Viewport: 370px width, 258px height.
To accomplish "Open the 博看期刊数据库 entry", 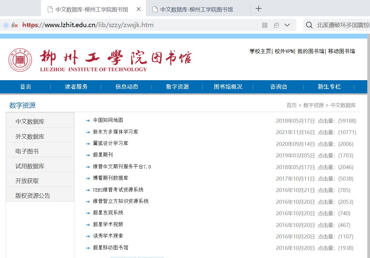I will pos(111,178).
